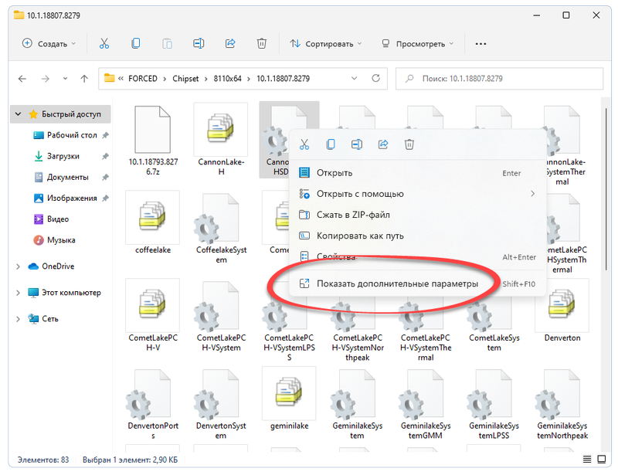Click Share icon in the context menu

tap(383, 144)
